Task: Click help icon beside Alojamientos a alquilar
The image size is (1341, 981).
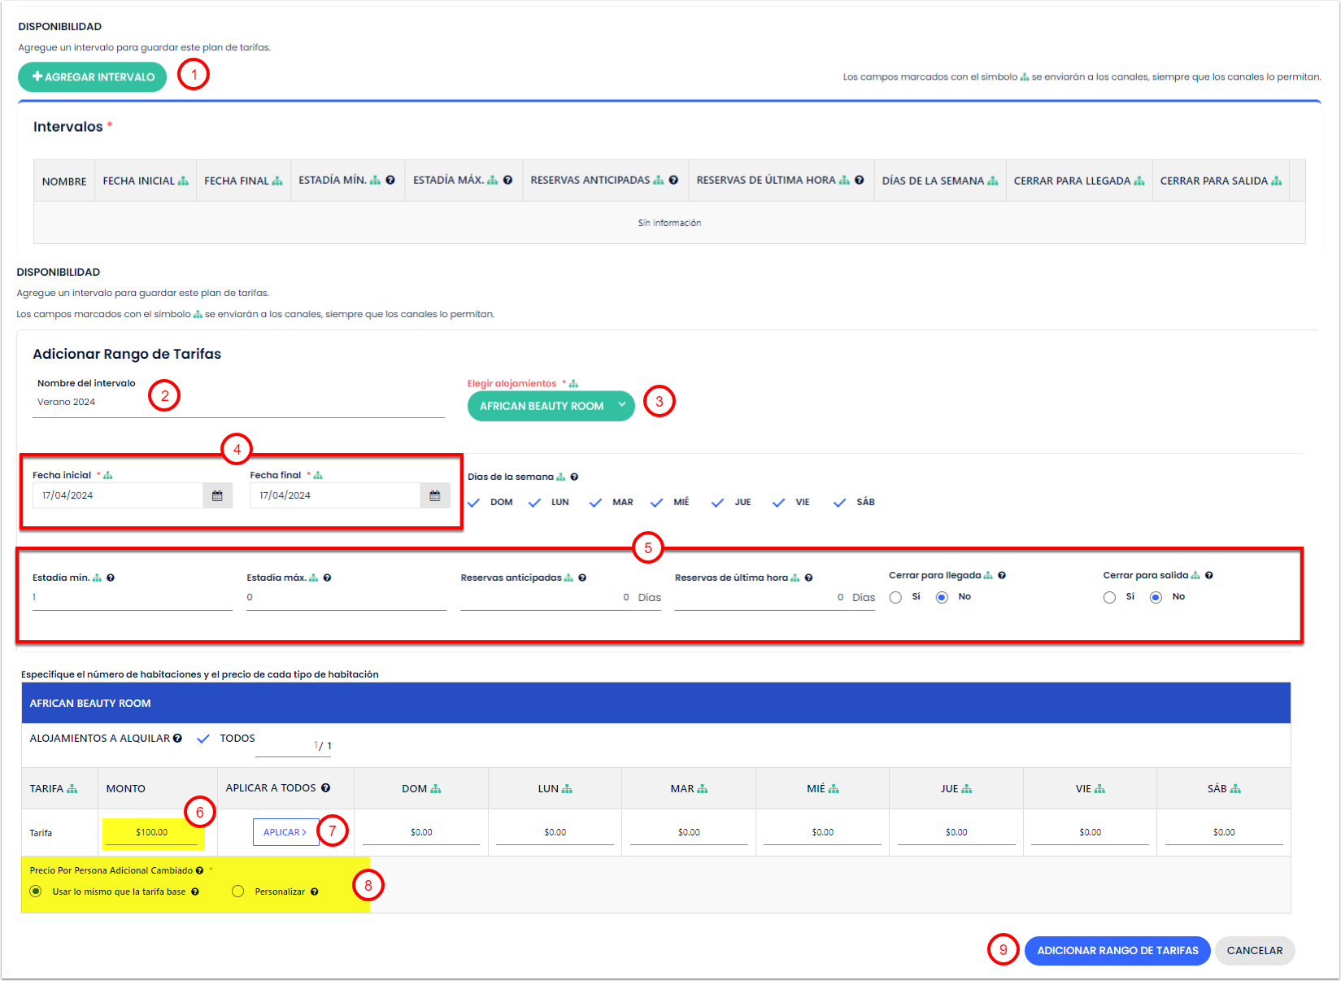Action: click(x=177, y=739)
